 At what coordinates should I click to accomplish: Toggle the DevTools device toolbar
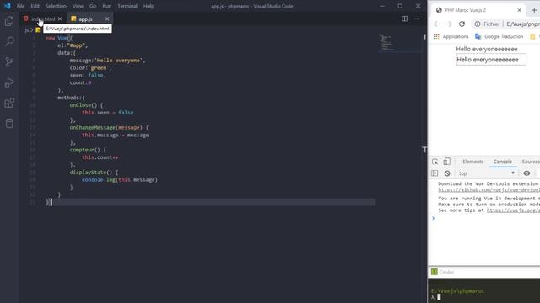click(x=446, y=162)
